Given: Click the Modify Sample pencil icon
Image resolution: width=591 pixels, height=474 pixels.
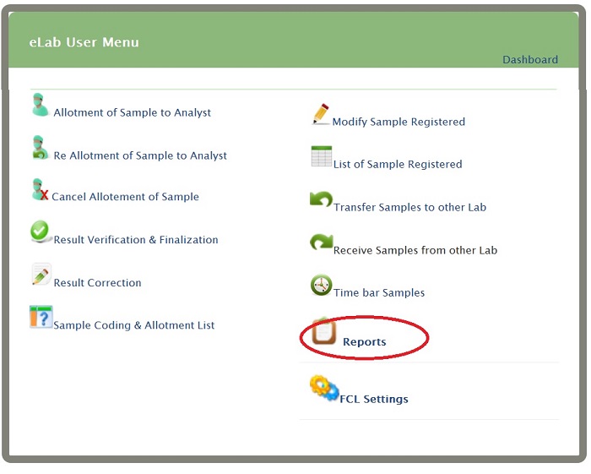Looking at the screenshot, I should (321, 114).
